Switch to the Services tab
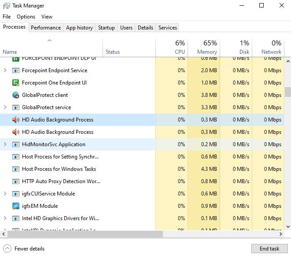The height and width of the screenshot is (258, 291). 168,28
